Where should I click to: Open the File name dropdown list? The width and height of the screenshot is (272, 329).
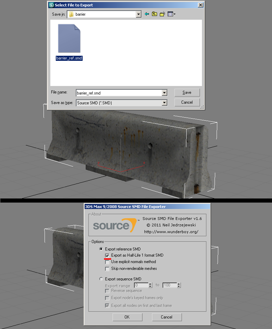[165, 93]
